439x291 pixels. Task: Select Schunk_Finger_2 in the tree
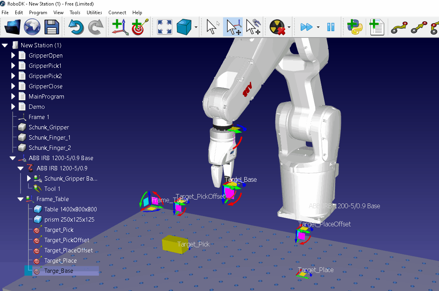coord(50,148)
